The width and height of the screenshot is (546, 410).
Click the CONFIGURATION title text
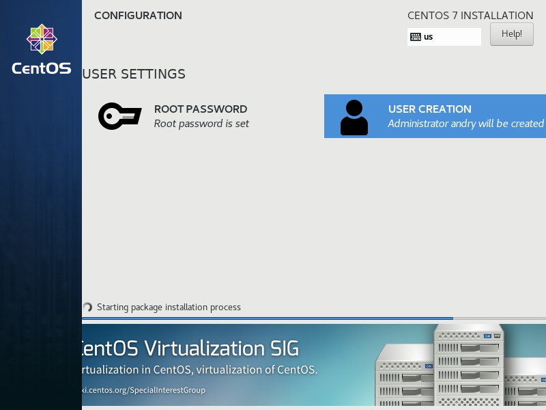(138, 15)
